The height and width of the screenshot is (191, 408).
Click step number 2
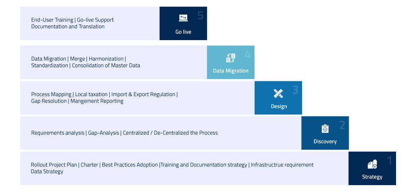coord(342,125)
